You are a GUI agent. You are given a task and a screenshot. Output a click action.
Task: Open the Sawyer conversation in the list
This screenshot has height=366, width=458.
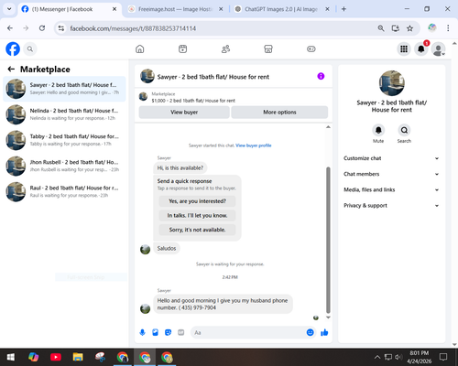tap(64, 89)
